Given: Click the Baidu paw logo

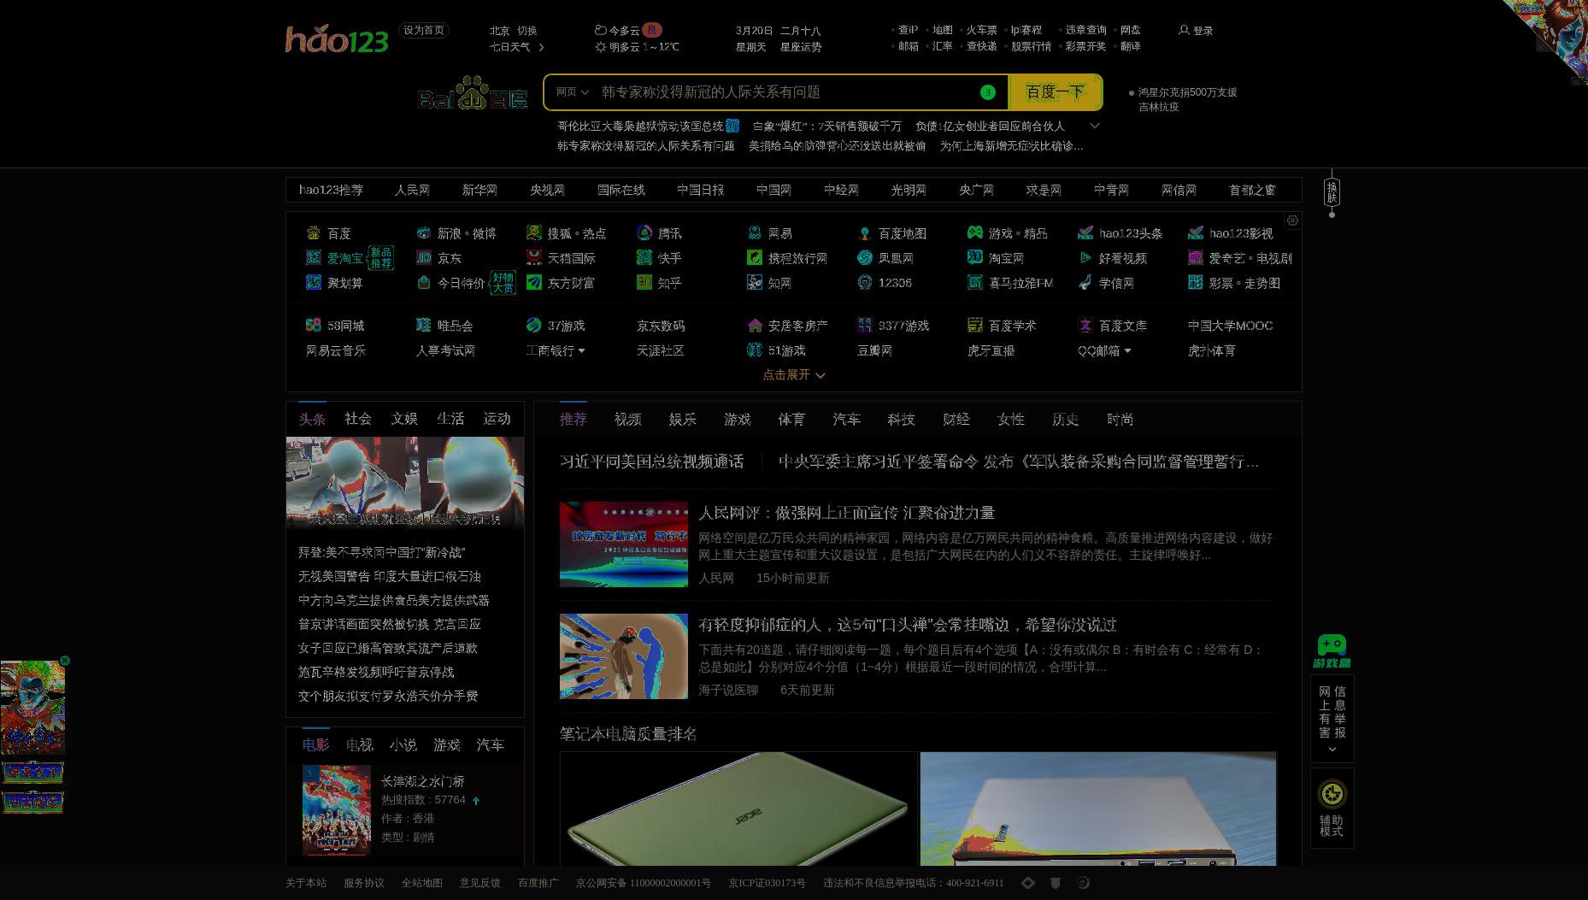Looking at the screenshot, I should click(x=472, y=92).
